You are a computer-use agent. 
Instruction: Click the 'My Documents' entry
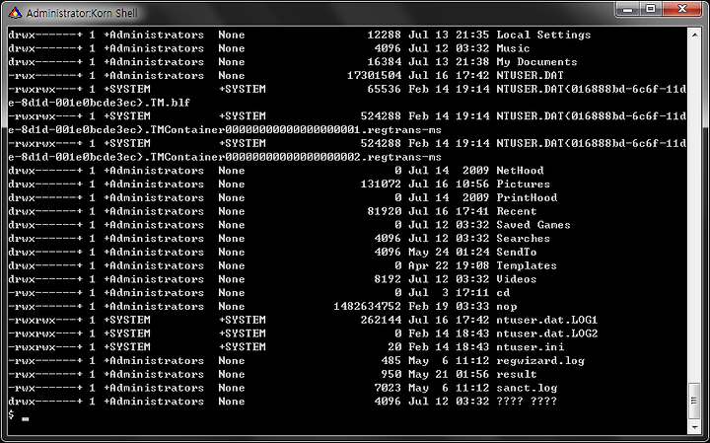pyautogui.click(x=536, y=62)
